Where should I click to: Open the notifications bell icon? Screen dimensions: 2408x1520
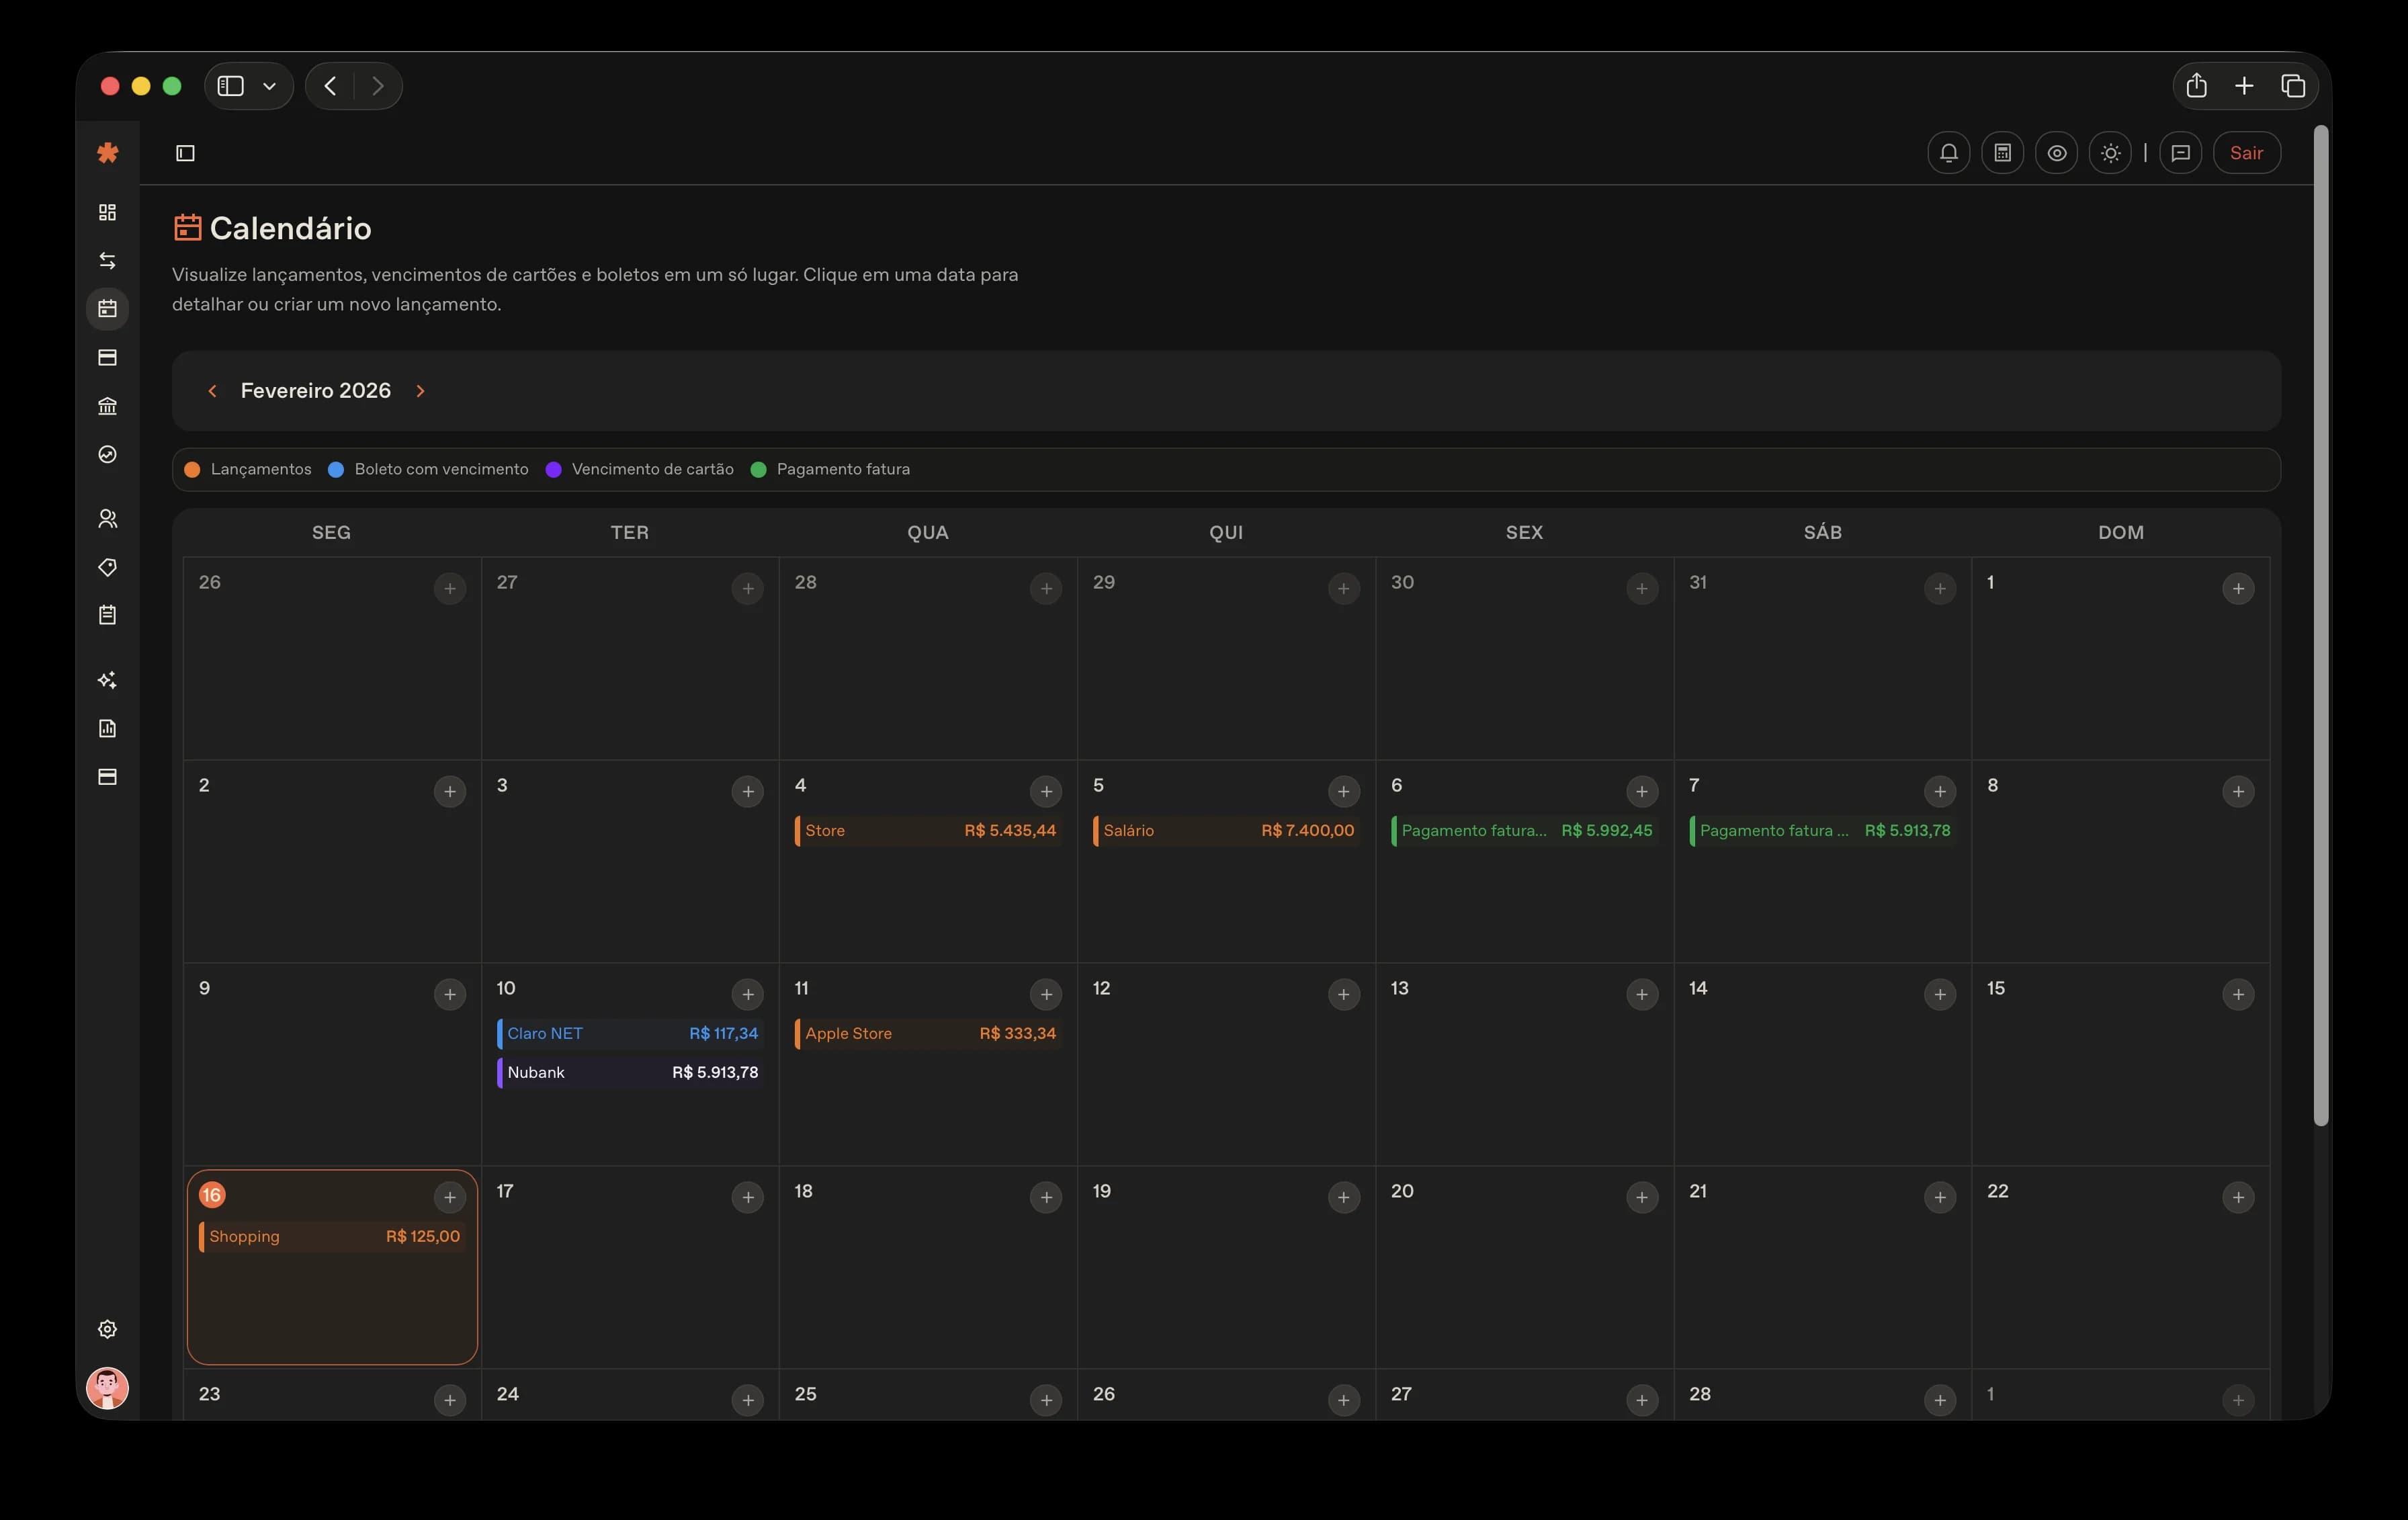point(1949,152)
